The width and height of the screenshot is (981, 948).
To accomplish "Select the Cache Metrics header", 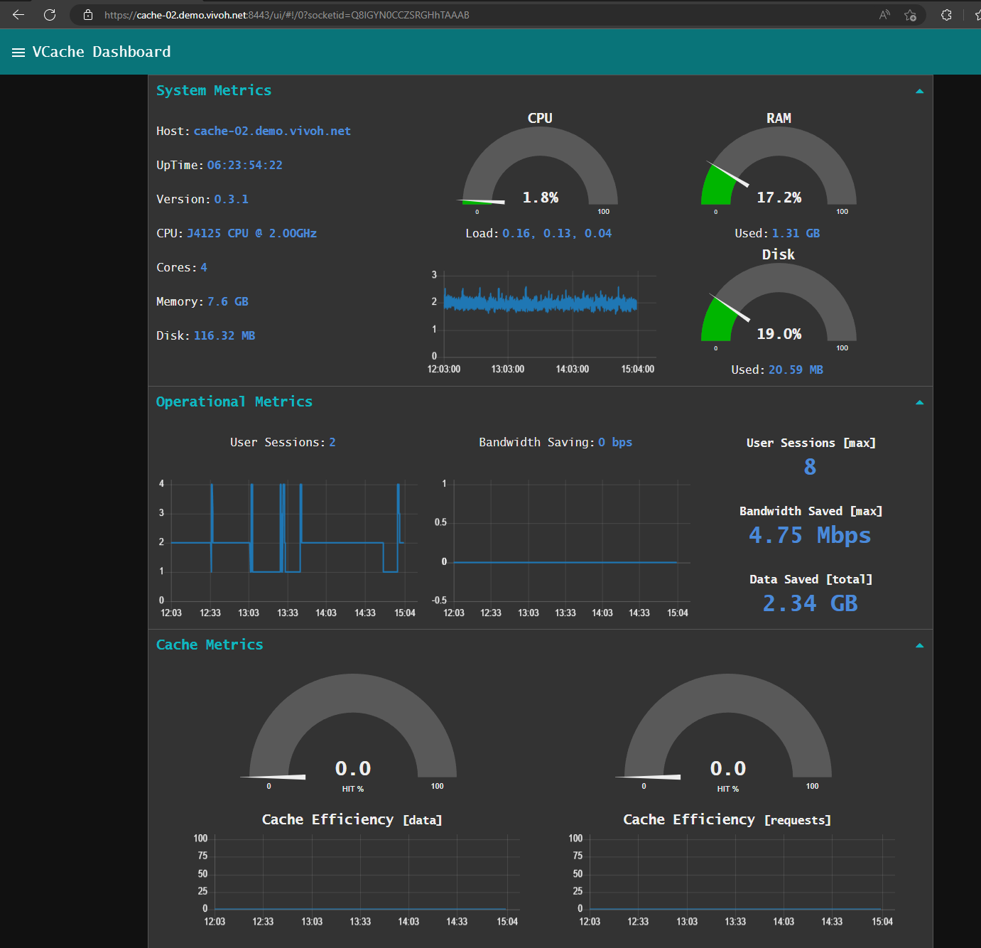I will pyautogui.click(x=210, y=645).
